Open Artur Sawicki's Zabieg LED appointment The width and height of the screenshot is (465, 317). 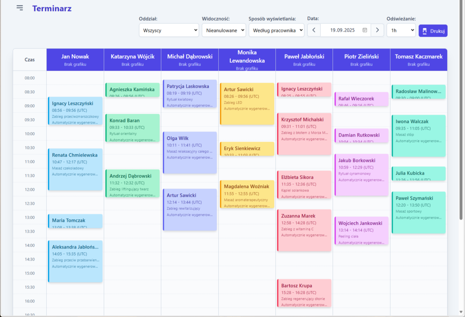(x=247, y=103)
